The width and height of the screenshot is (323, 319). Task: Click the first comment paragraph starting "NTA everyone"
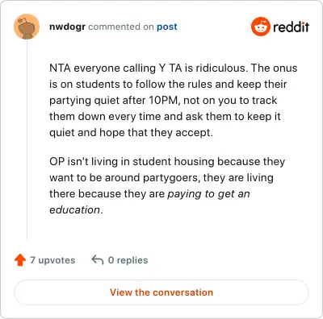tap(174, 100)
